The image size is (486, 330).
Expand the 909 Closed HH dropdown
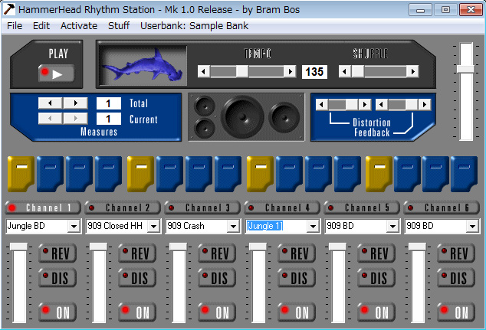pyautogui.click(x=153, y=227)
